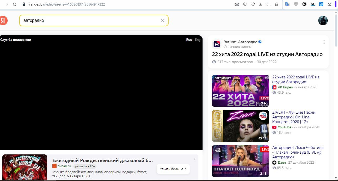Viewport: 338px width, 181px height.
Task: Open the Rutube source channel icon
Action: 217,44
